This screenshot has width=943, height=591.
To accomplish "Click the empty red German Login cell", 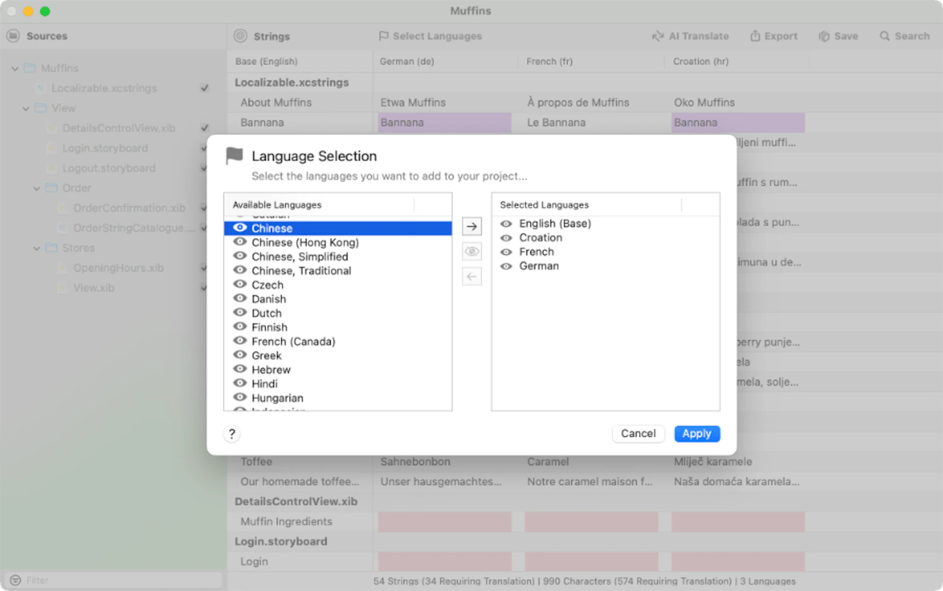I will (444, 562).
